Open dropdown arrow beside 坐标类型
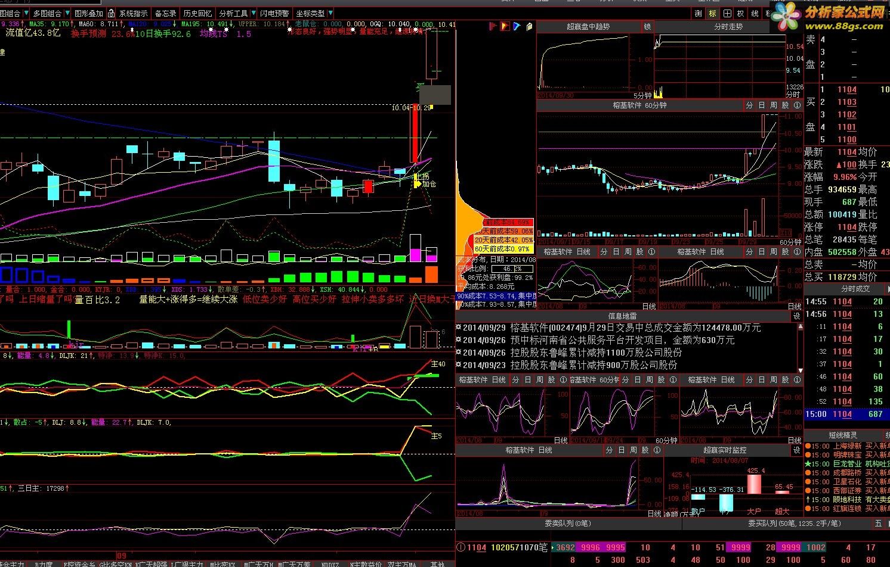The image size is (890, 567). pyautogui.click(x=329, y=13)
